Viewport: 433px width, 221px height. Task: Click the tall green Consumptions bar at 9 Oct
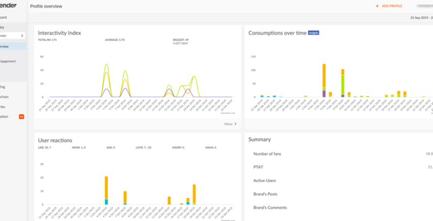click(x=343, y=85)
